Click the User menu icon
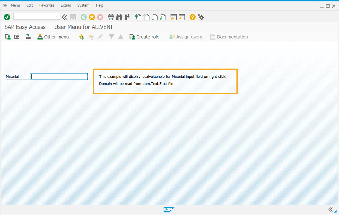Image resolution: width=339 pixels, height=215 pixels. pyautogui.click(x=8, y=37)
